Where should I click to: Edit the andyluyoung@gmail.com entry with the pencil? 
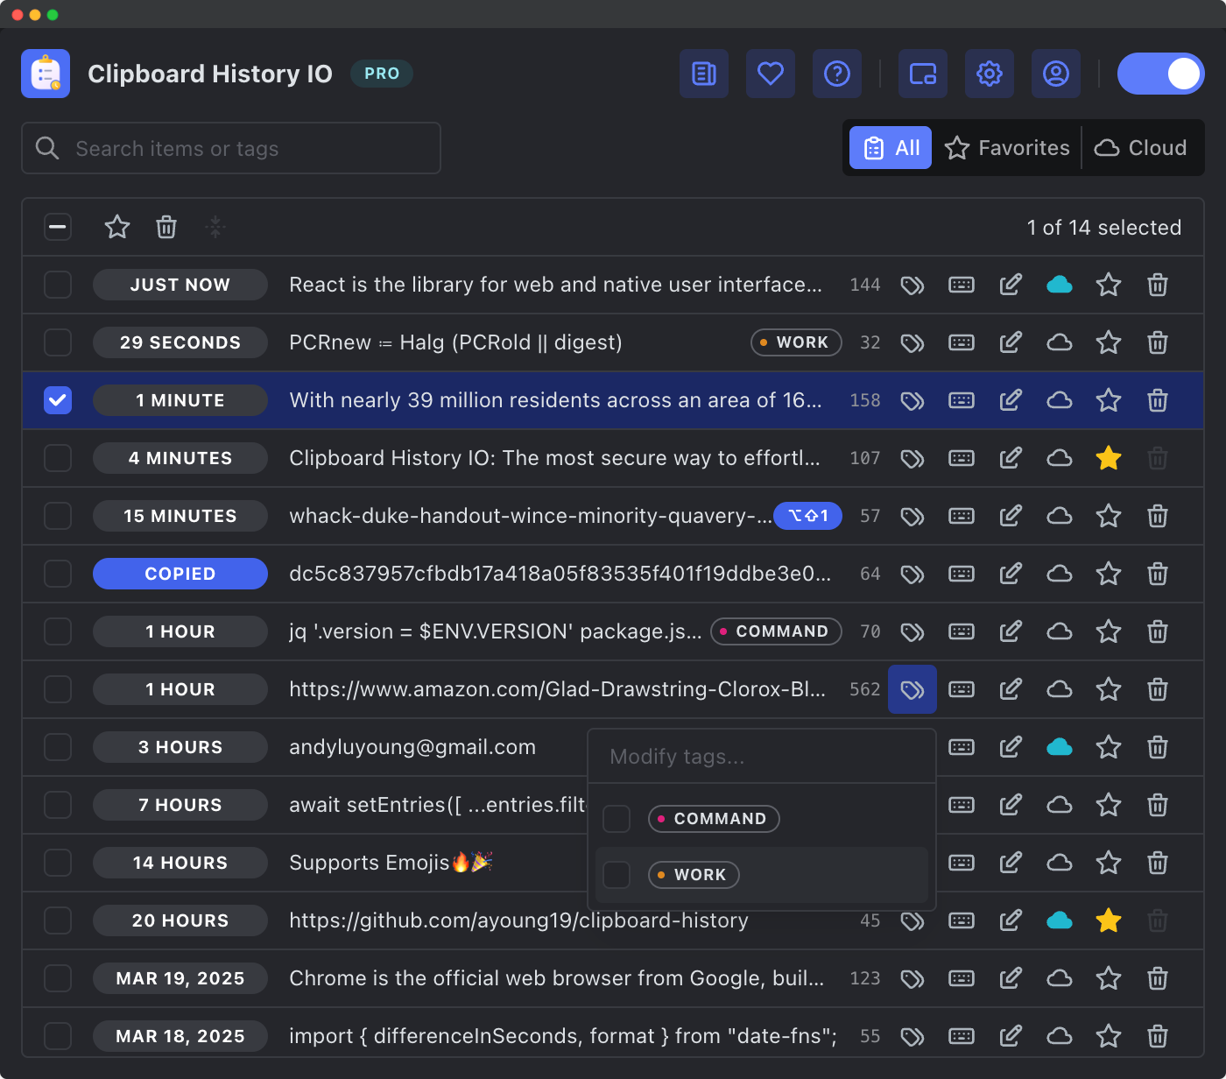click(1011, 747)
